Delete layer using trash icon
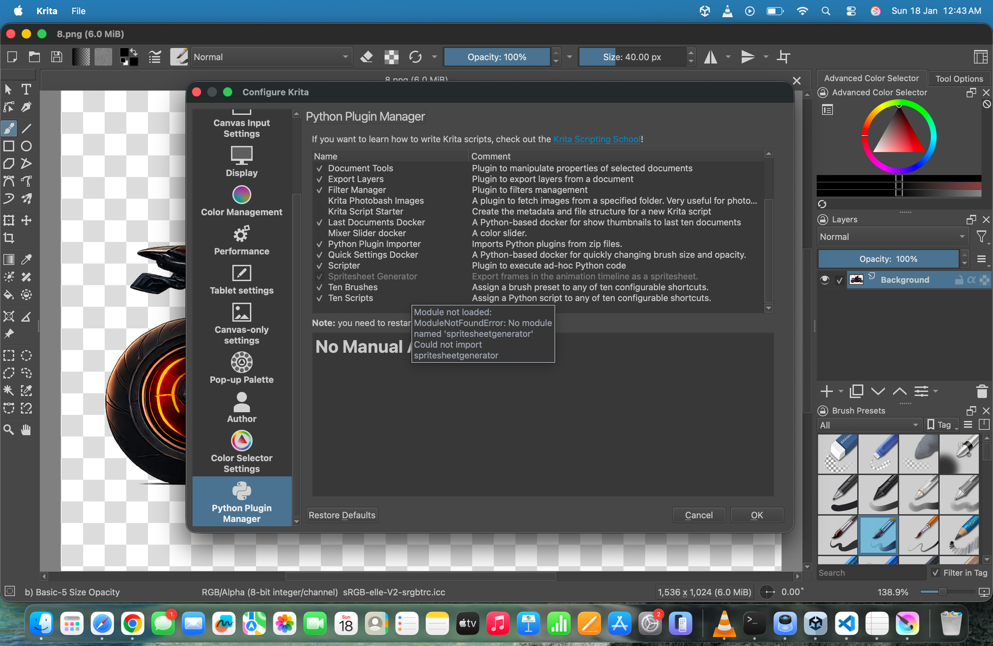 tap(982, 391)
